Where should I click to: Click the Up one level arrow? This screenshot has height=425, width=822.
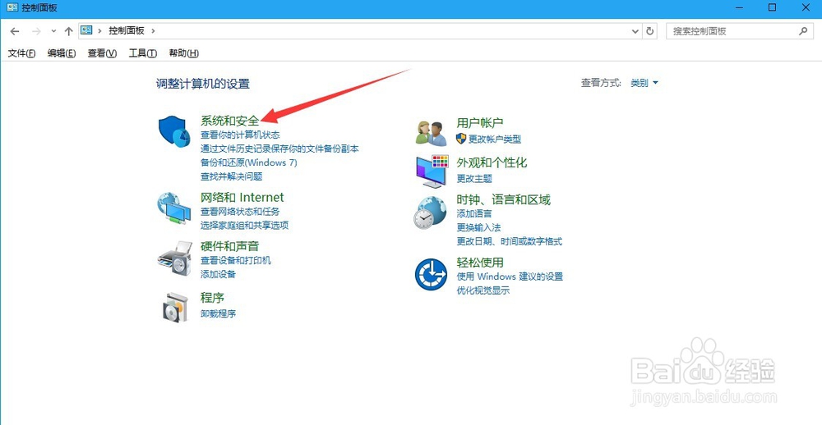click(x=68, y=31)
